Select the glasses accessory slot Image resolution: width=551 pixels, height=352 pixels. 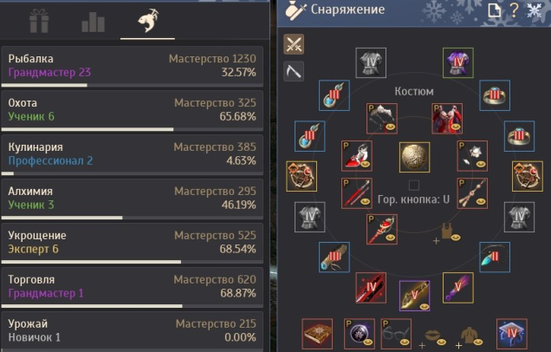pyautogui.click(x=396, y=334)
